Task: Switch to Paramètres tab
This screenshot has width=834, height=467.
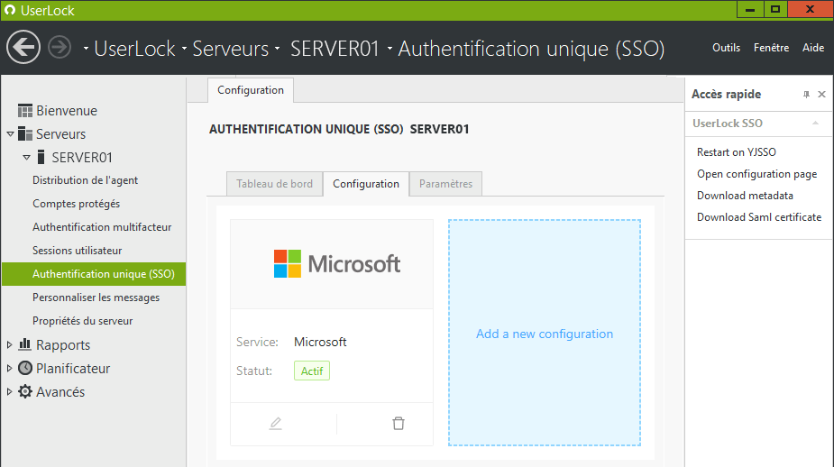Action: tap(445, 184)
